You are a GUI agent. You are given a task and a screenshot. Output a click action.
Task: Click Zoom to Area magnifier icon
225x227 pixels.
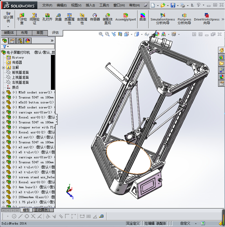coord(107,34)
